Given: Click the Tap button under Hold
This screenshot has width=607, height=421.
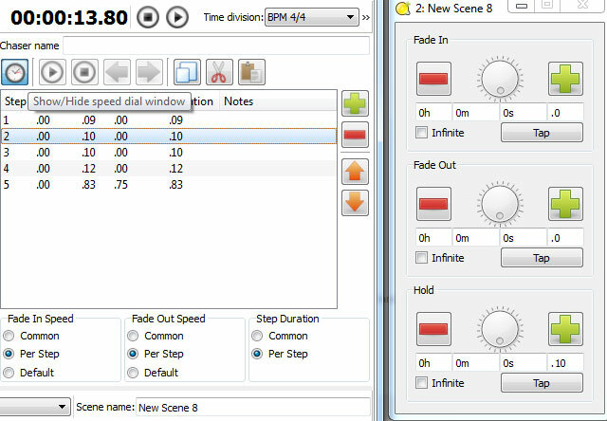Looking at the screenshot, I should pyautogui.click(x=542, y=383).
